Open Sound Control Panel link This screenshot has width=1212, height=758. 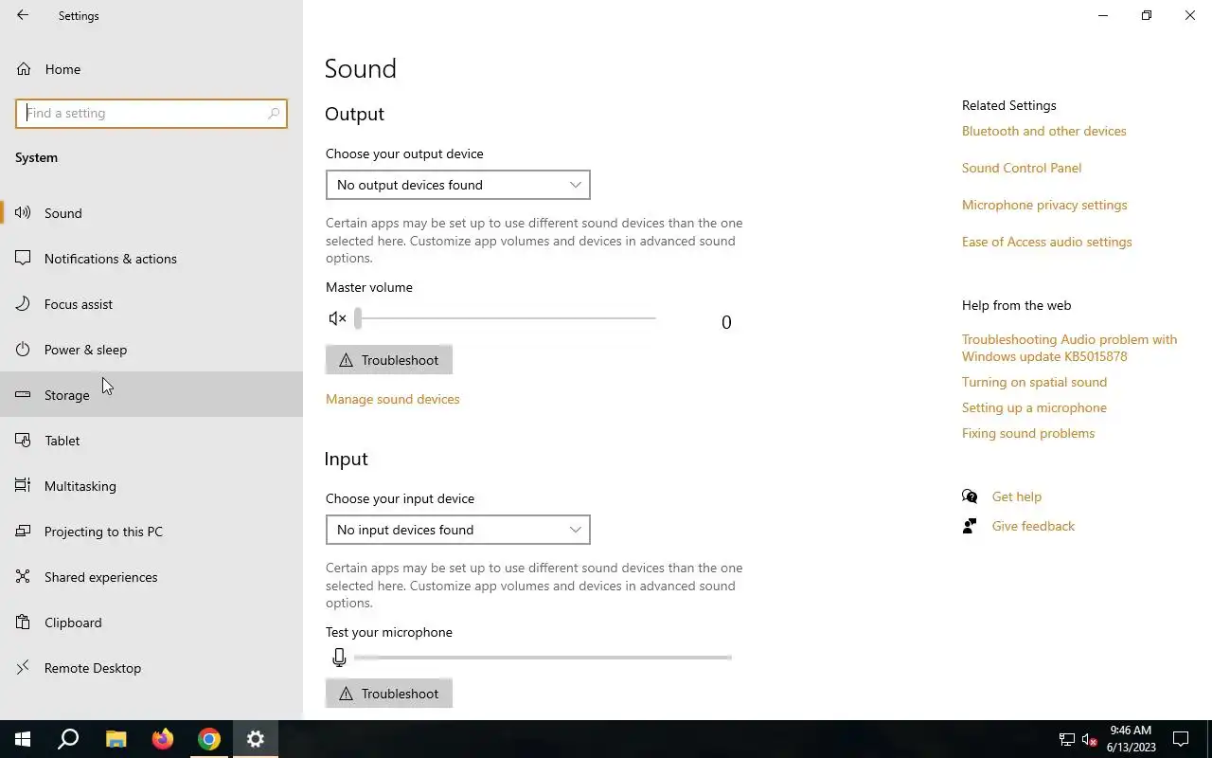coord(1022,168)
